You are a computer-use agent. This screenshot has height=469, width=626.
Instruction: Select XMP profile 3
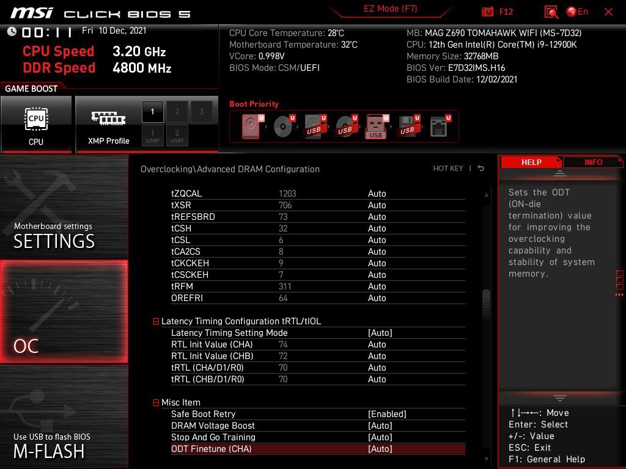pos(201,112)
